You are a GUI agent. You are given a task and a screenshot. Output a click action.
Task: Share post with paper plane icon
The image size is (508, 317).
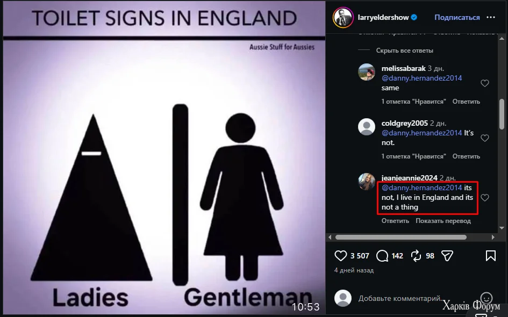pyautogui.click(x=447, y=256)
